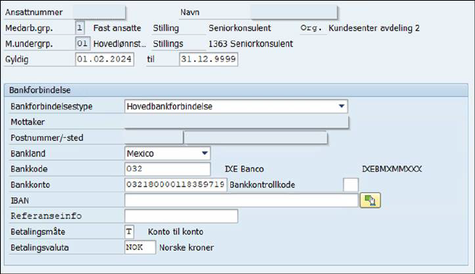Click the 'Konto til konto' text
The height and width of the screenshot is (274, 475).
175,231
